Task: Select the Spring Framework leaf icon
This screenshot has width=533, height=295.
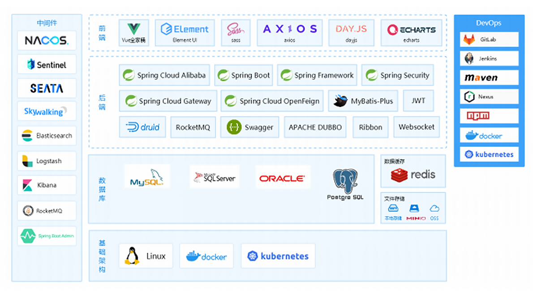Action: click(287, 75)
